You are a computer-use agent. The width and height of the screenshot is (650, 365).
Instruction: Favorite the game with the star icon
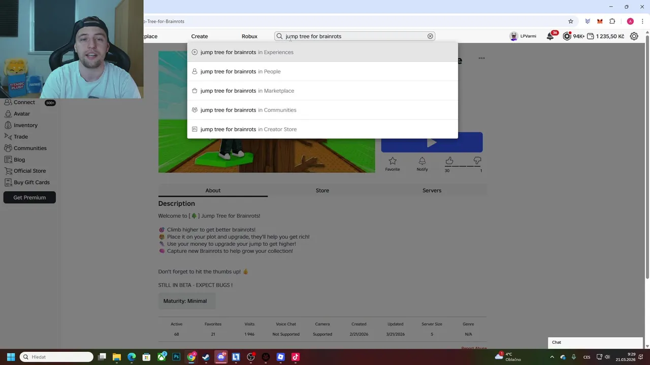[x=393, y=161]
